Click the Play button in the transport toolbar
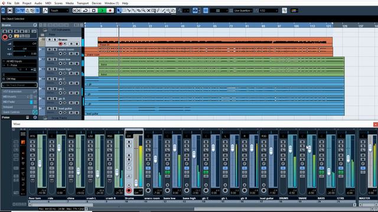 (x=102, y=11)
